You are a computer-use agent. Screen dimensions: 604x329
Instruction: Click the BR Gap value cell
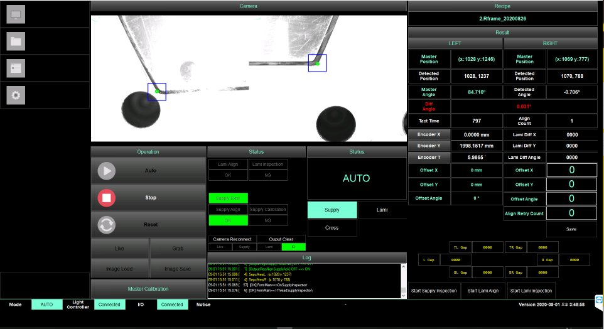click(x=542, y=272)
